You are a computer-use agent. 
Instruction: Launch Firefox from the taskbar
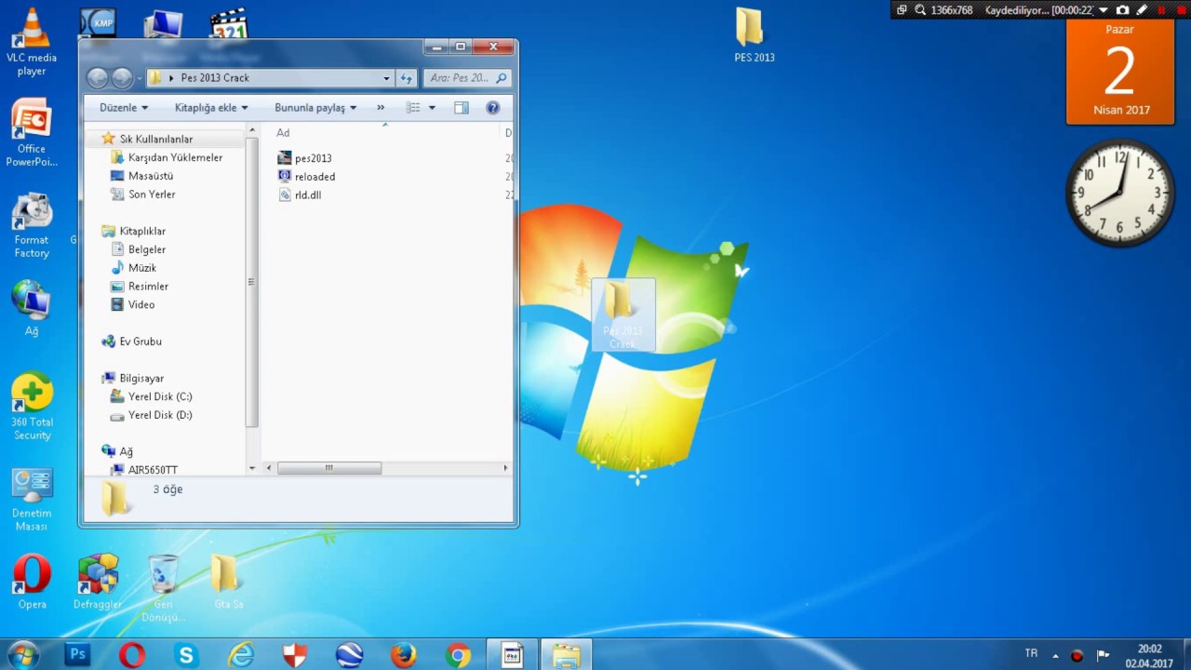pyautogui.click(x=403, y=655)
